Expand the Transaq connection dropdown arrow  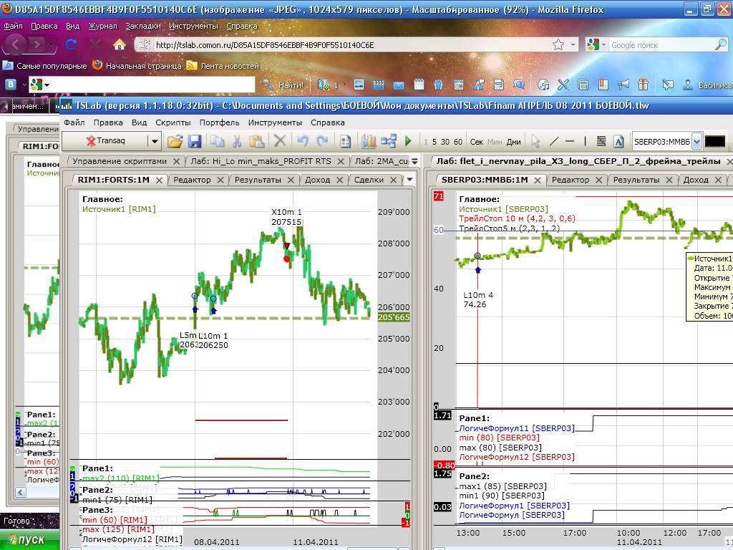click(x=154, y=141)
